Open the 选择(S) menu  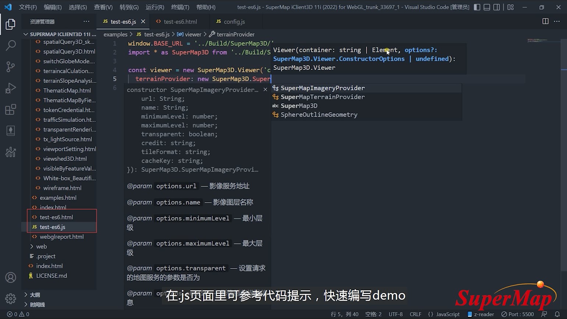pyautogui.click(x=78, y=7)
